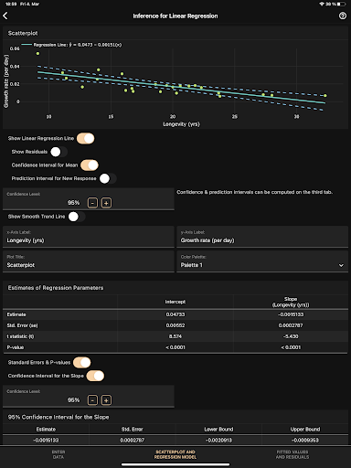Tap the back arrow icon

(5, 16)
